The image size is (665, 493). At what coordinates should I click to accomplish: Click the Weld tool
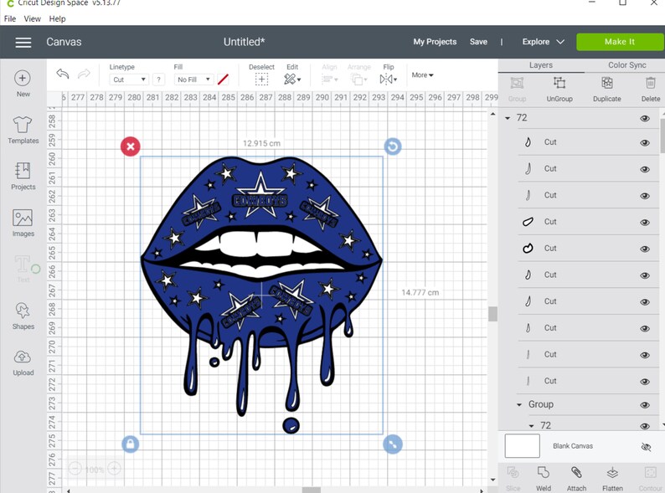coord(544,479)
